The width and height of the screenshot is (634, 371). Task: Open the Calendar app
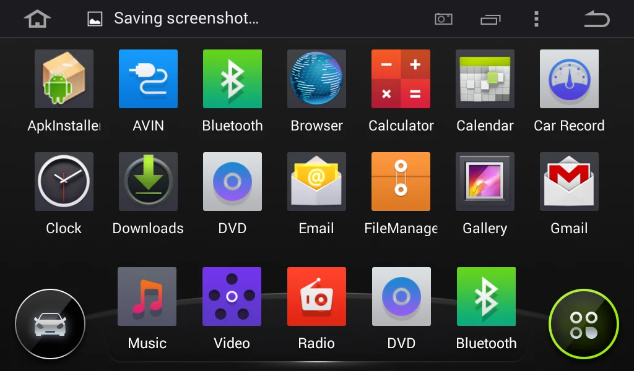485,79
